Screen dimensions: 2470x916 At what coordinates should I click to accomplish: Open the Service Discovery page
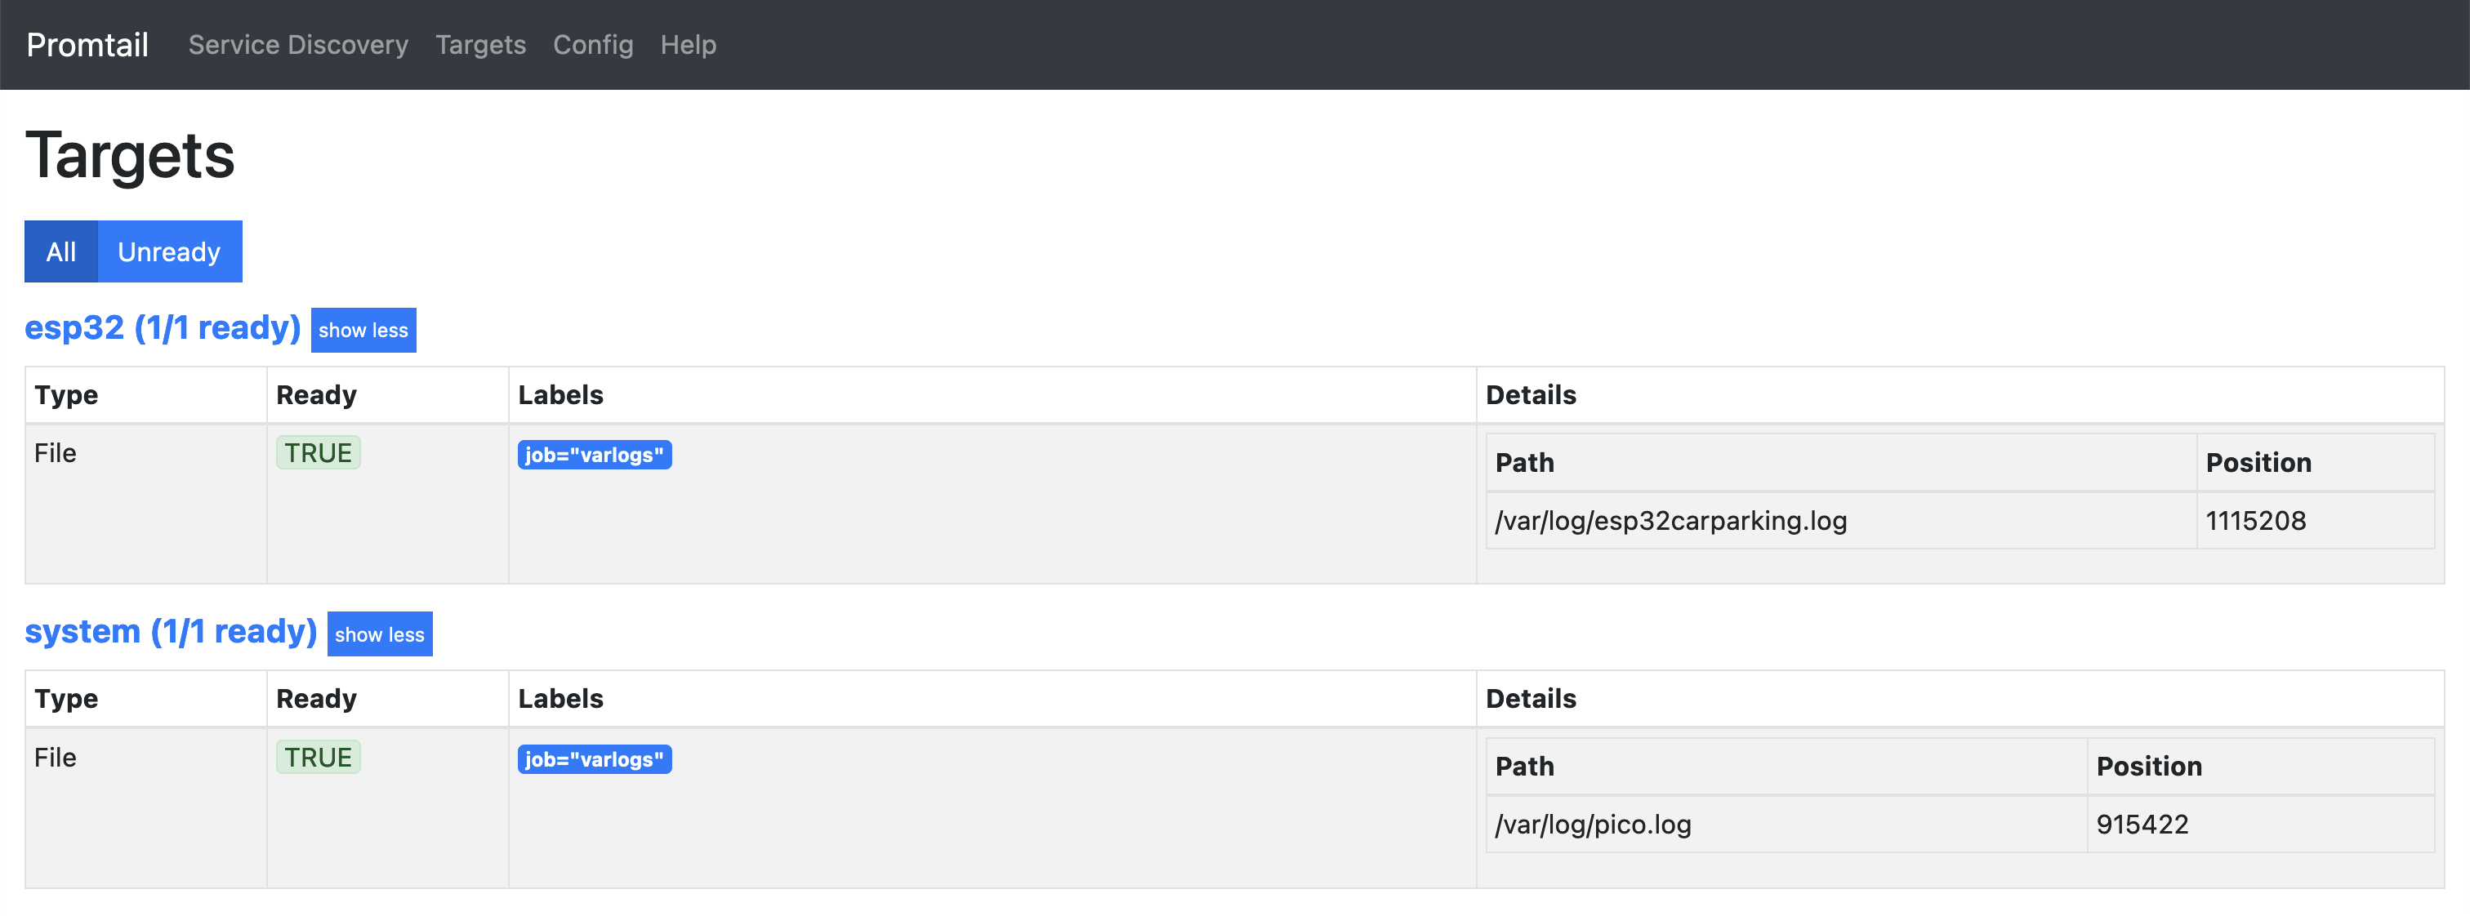[297, 45]
